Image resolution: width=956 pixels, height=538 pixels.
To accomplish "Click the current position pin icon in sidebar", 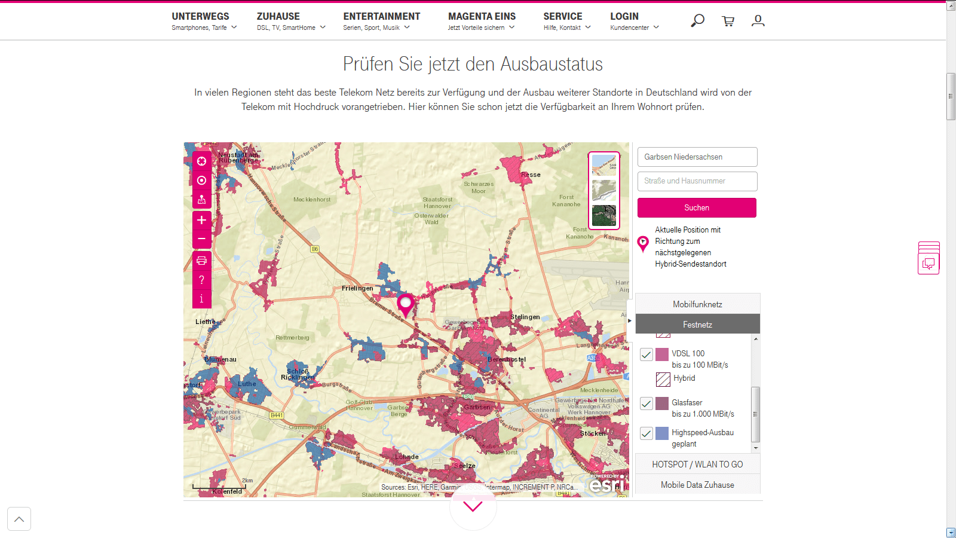I will [x=643, y=244].
